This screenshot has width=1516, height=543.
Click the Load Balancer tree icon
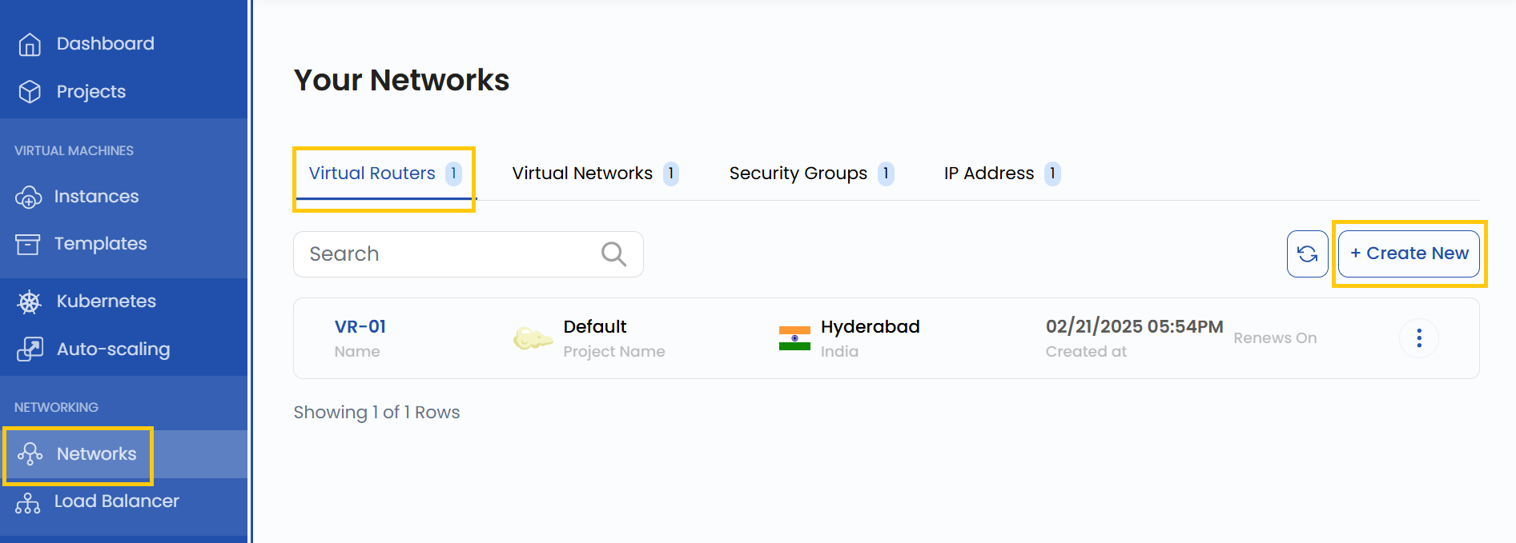click(x=28, y=502)
